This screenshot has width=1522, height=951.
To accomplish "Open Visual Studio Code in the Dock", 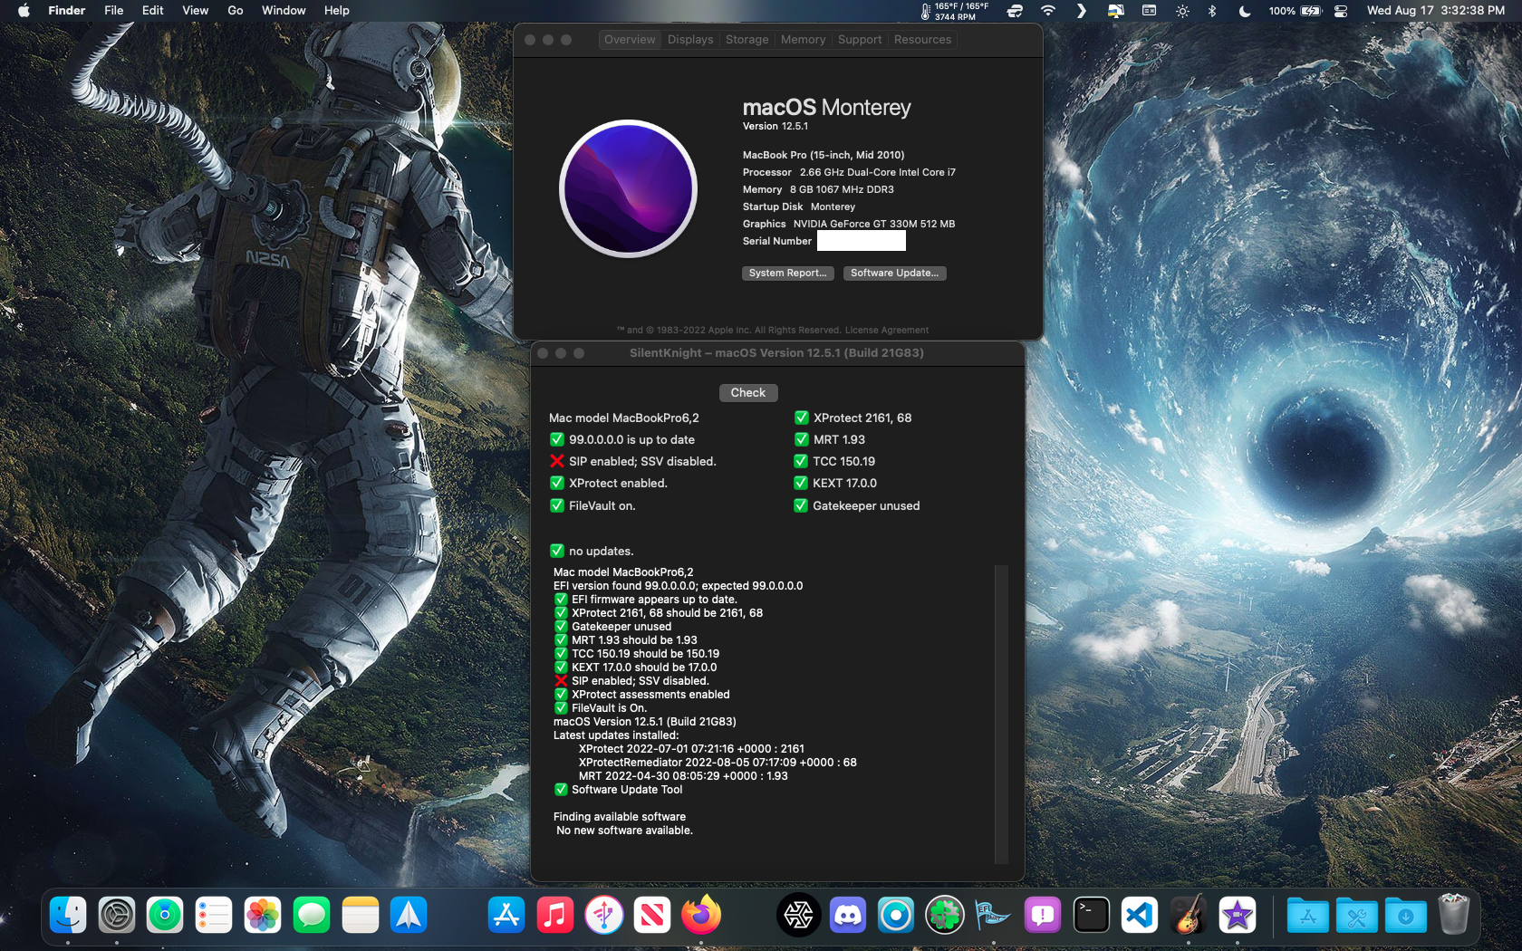I will [1140, 916].
